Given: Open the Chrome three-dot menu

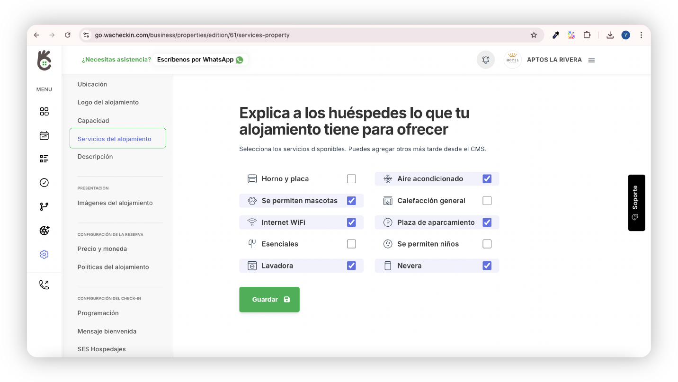Looking at the screenshot, I should coord(641,35).
